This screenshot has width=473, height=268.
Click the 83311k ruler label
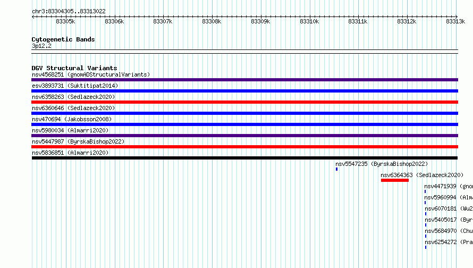[x=358, y=21]
